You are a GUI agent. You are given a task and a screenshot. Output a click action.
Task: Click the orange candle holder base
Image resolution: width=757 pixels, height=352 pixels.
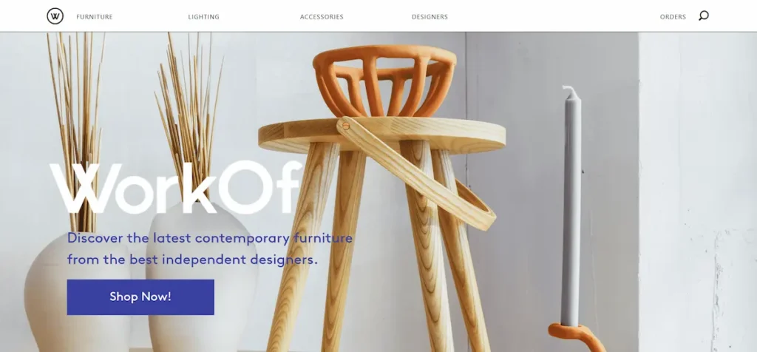pyautogui.click(x=577, y=337)
